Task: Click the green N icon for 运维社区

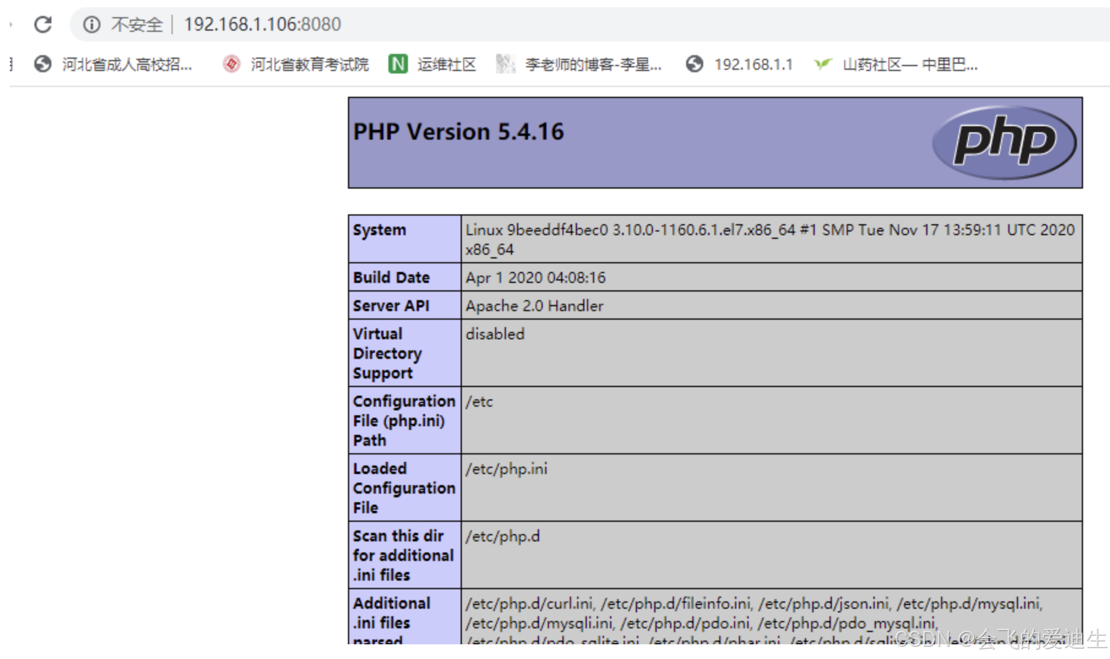Action: [399, 64]
